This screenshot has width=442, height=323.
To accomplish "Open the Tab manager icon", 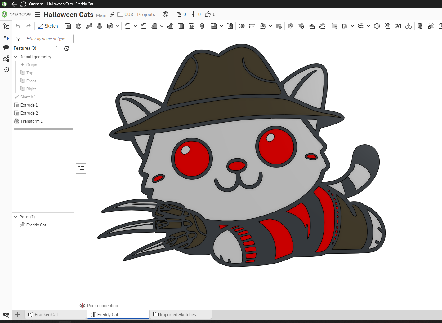I will tap(6, 315).
